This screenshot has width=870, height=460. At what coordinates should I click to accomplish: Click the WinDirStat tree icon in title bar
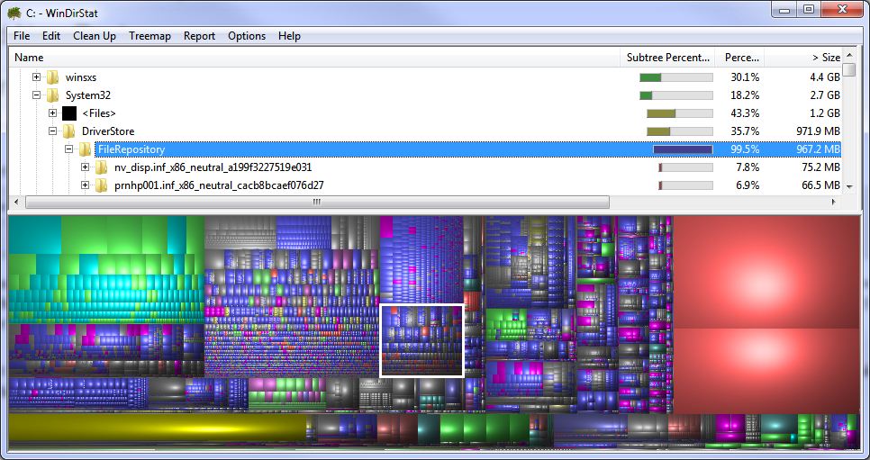14,12
